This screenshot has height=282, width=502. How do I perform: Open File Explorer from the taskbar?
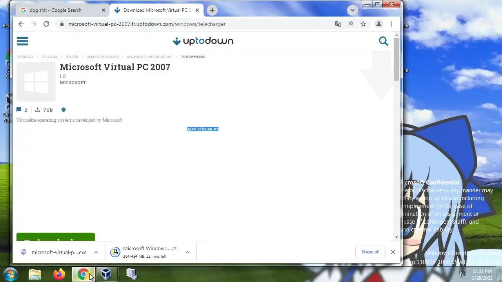pos(35,274)
